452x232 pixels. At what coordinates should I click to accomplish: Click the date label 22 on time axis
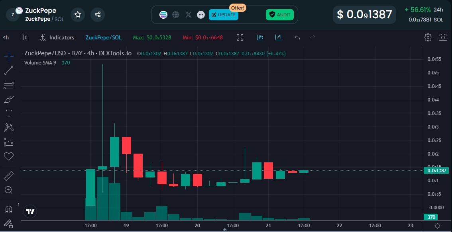[339, 225]
